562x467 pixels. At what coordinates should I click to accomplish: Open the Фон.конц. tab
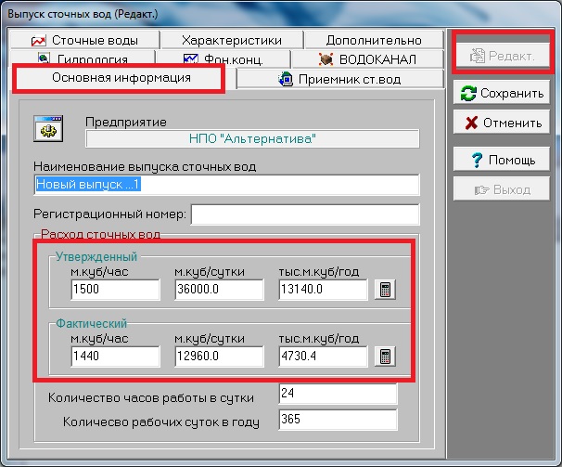click(224, 58)
